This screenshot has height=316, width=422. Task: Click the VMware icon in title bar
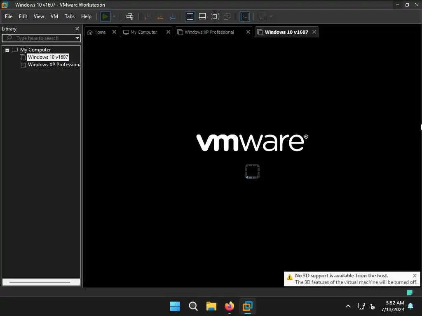point(5,5)
